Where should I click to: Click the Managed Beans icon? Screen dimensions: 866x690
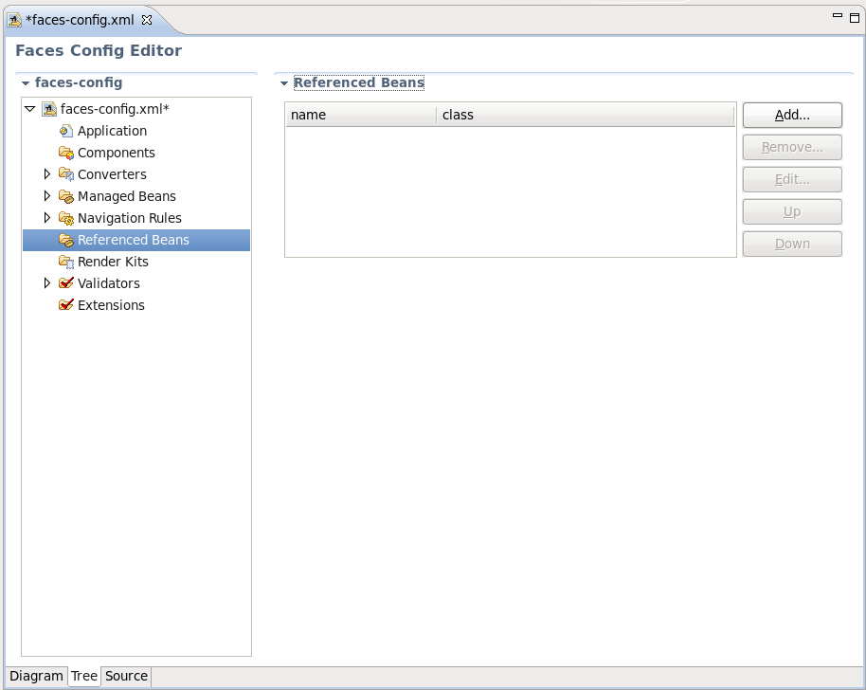(x=65, y=196)
